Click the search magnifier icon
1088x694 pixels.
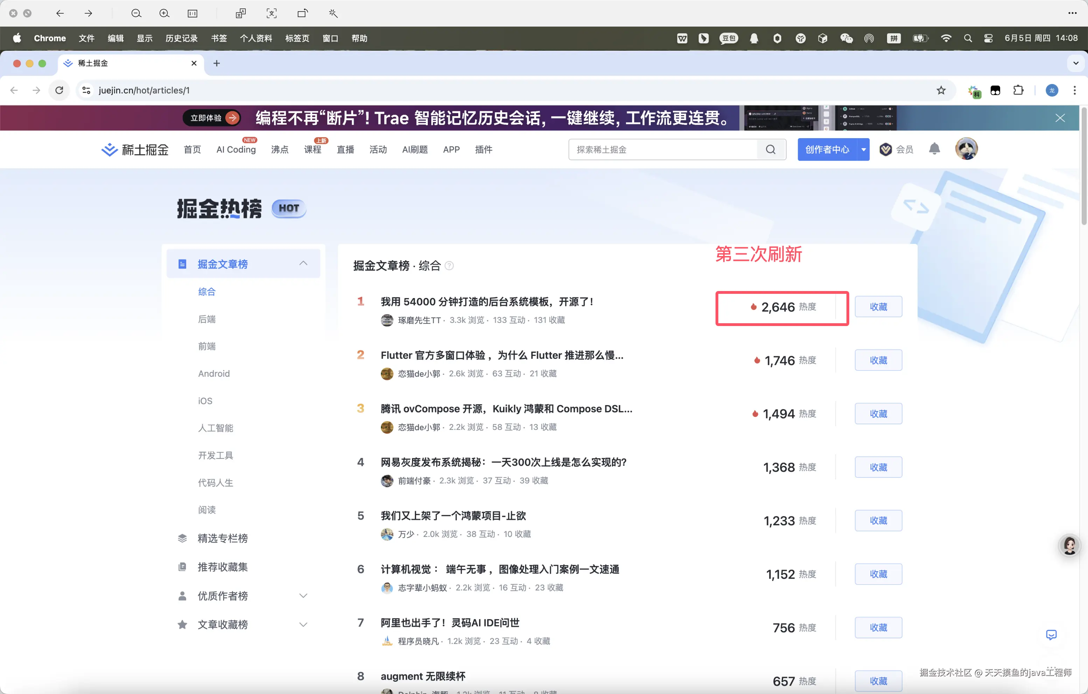click(771, 149)
